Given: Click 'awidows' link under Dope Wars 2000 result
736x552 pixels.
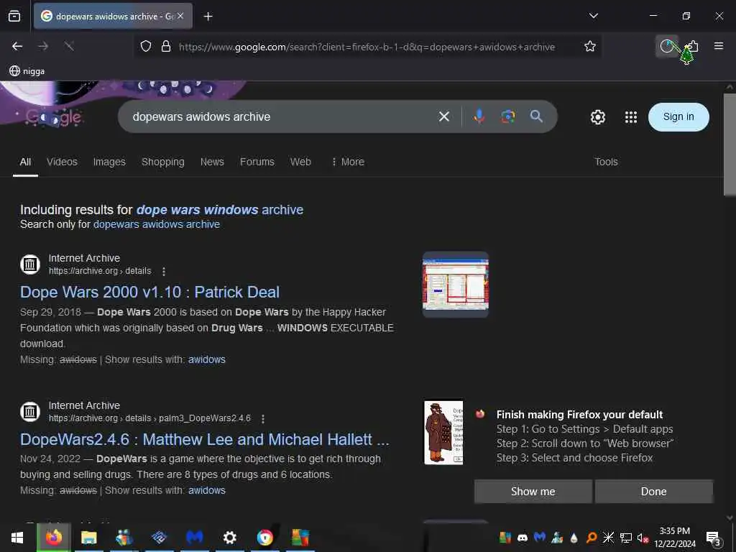Looking at the screenshot, I should 206,359.
